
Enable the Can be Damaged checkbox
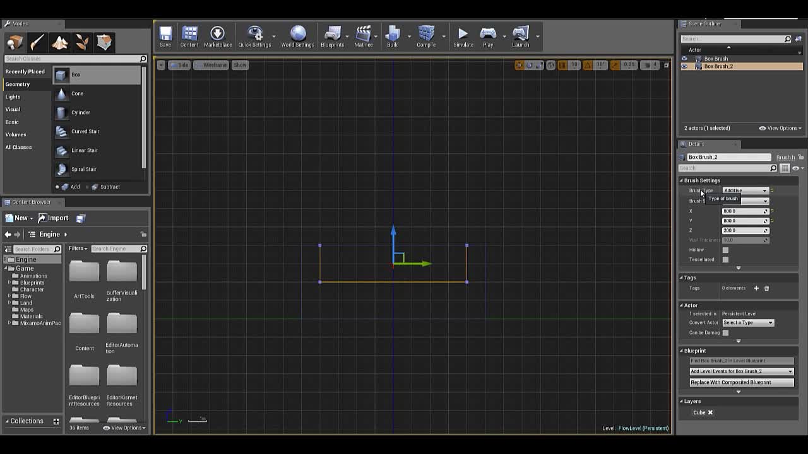725,332
